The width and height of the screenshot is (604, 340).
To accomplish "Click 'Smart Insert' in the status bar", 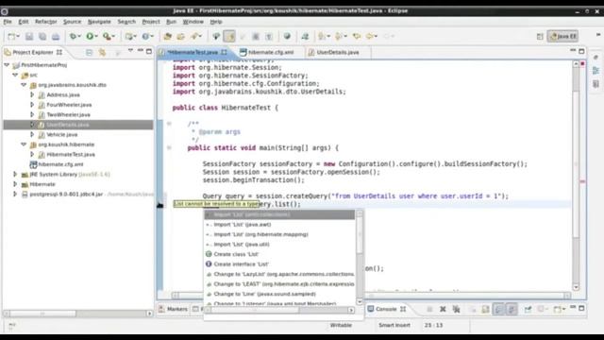I will tap(394, 325).
